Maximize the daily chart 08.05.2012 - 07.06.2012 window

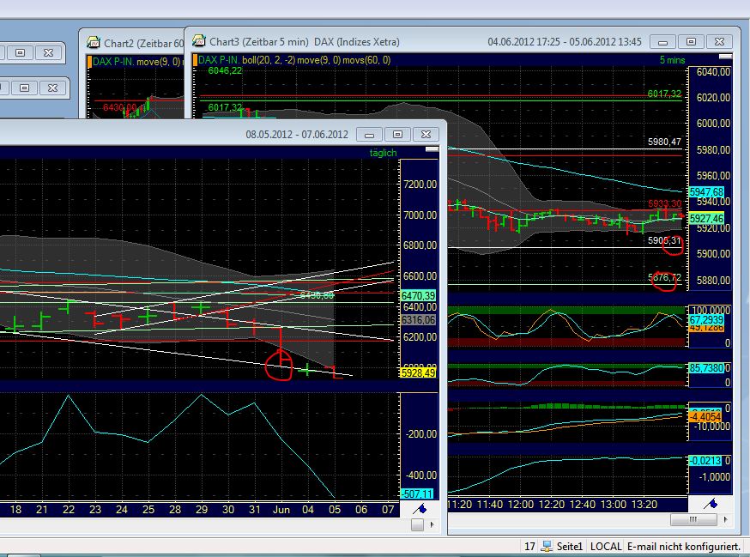tap(397, 135)
